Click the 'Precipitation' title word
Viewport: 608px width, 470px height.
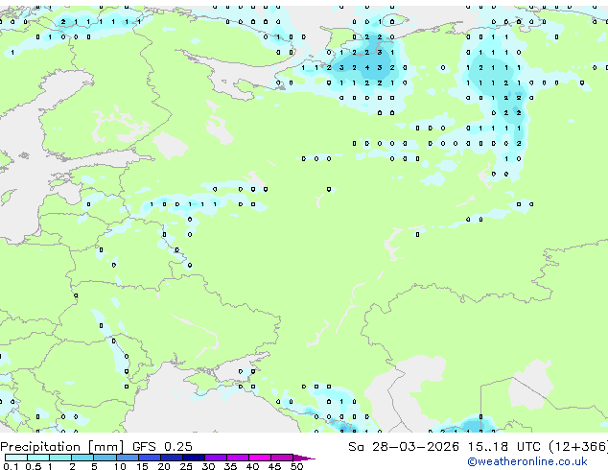40,447
